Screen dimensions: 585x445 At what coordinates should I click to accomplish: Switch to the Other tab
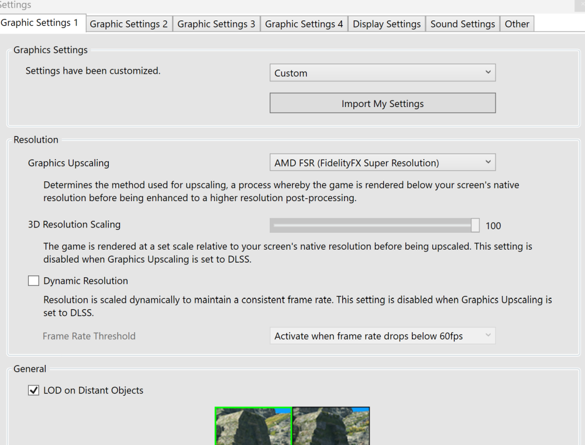click(517, 24)
